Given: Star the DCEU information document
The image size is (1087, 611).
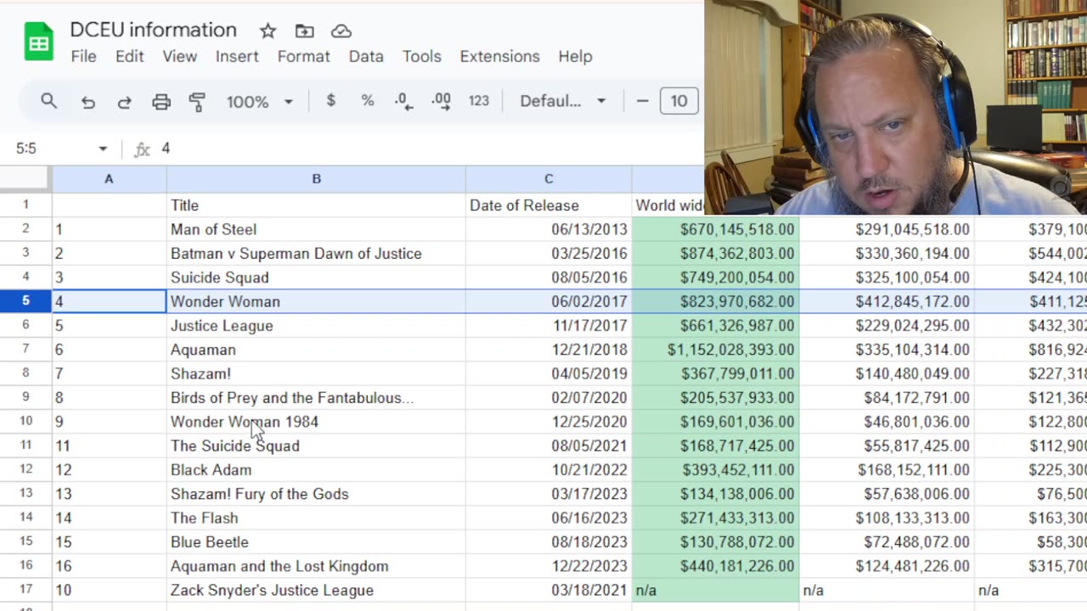Looking at the screenshot, I should [268, 31].
